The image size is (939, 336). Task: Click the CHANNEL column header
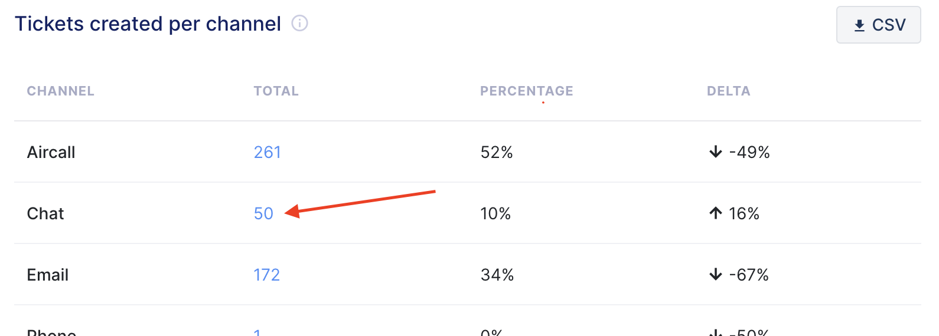click(61, 91)
